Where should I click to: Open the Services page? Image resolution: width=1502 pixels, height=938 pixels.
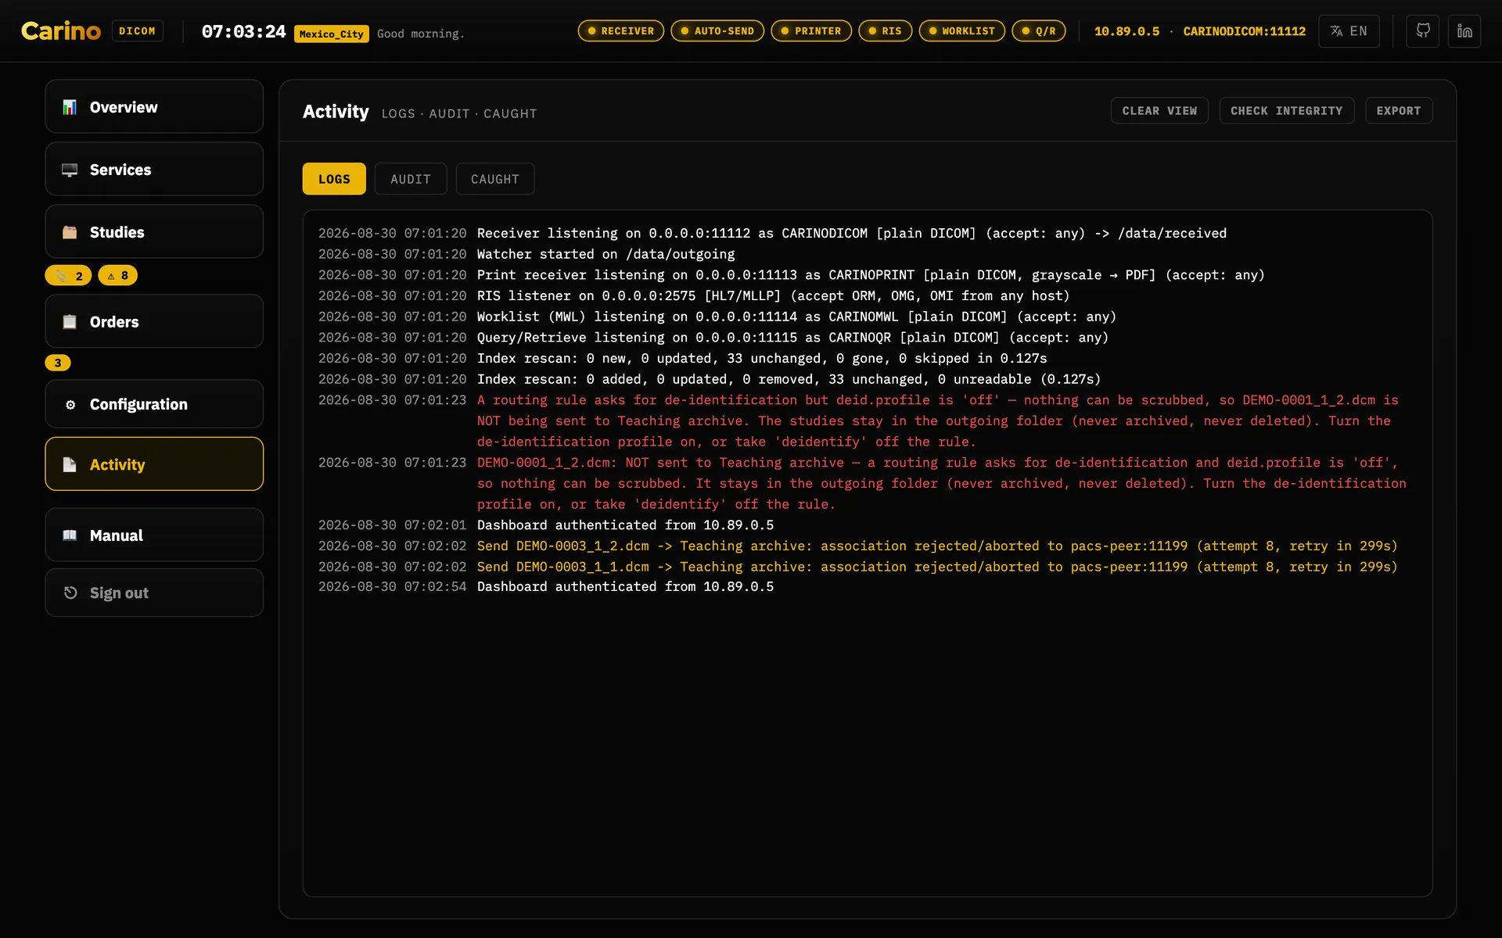154,170
